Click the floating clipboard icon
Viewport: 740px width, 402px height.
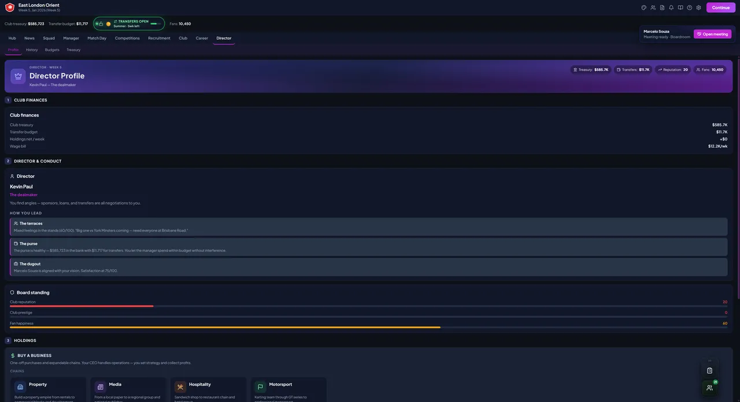tap(710, 370)
